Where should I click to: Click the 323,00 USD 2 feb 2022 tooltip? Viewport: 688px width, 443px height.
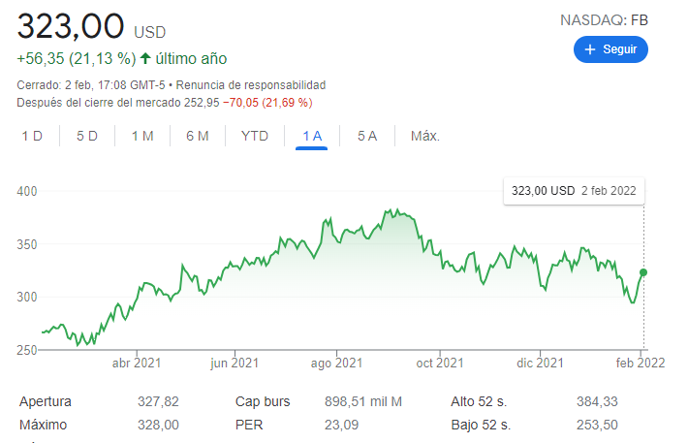tap(574, 191)
